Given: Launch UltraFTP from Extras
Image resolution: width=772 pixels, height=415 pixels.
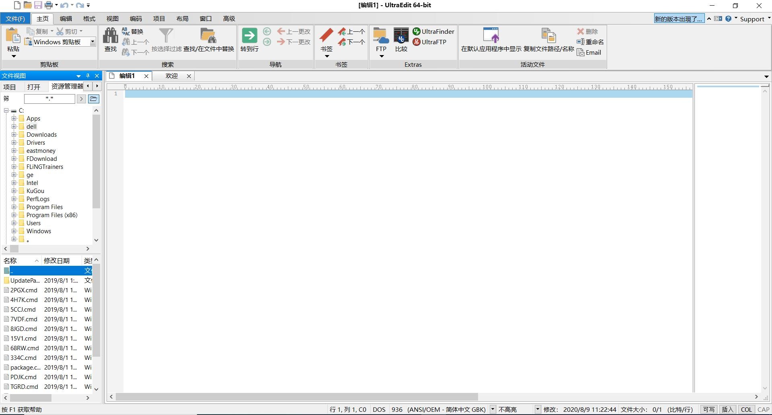Looking at the screenshot, I should 429,42.
